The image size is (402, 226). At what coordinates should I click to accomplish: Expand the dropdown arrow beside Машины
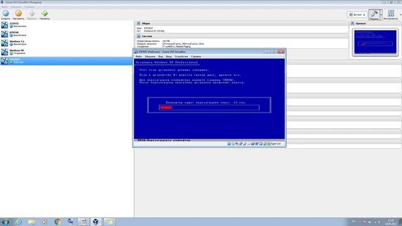tap(381, 15)
